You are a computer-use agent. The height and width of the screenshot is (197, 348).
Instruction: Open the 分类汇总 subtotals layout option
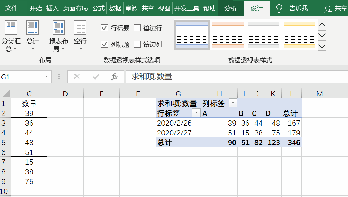coord(11,36)
